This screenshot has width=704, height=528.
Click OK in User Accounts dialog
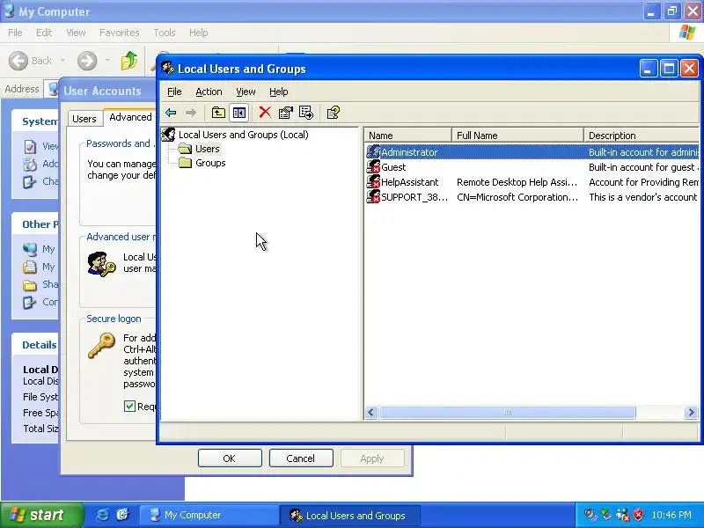[230, 458]
